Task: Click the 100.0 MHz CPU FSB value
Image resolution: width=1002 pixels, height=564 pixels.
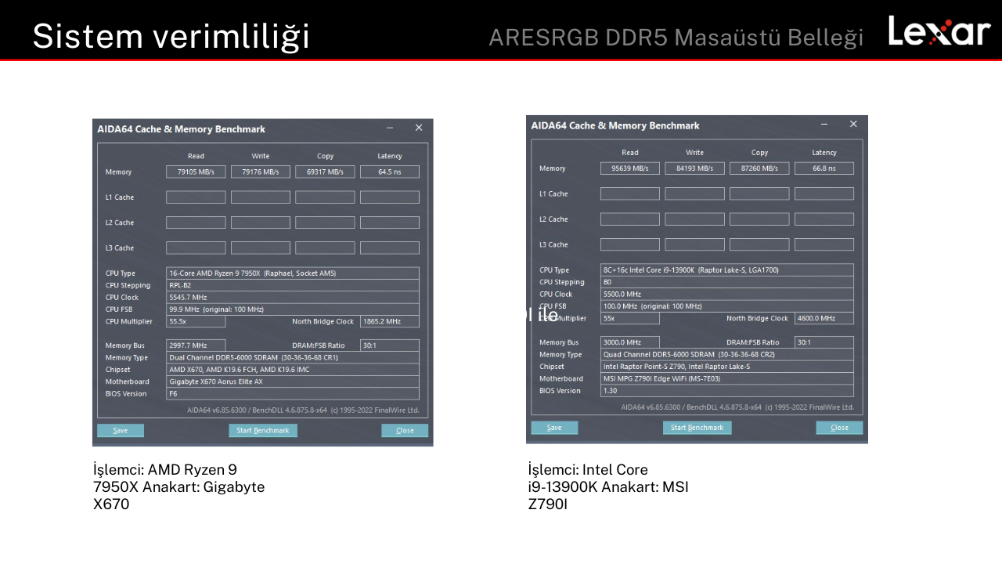Action: click(x=727, y=306)
